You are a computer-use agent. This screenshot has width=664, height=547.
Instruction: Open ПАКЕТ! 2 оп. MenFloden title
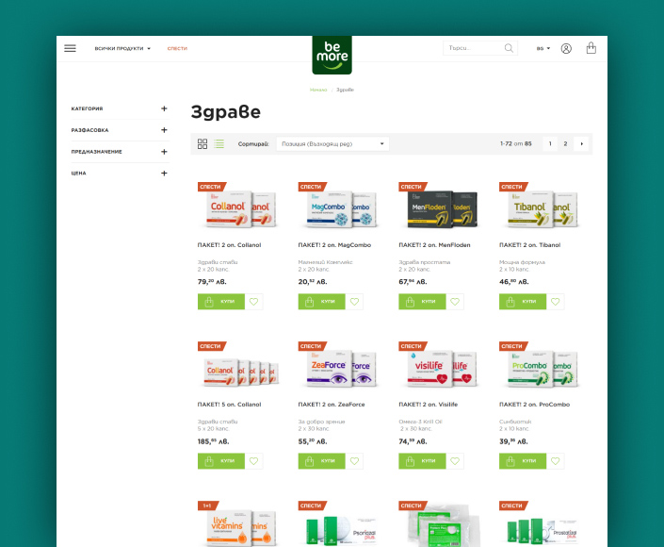coord(434,245)
